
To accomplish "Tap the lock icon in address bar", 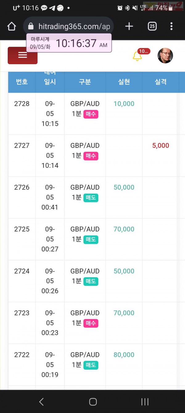I will tap(31, 26).
